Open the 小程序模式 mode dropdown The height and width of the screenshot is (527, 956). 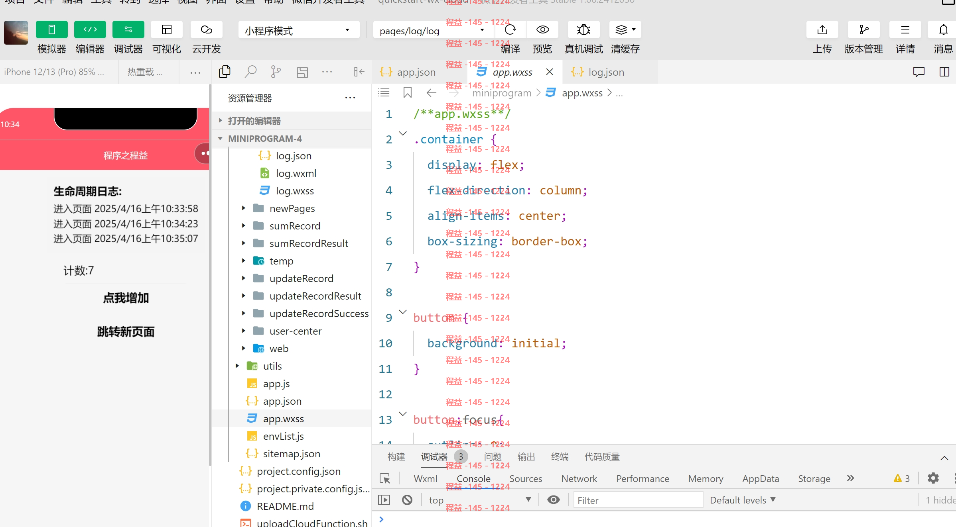coord(299,30)
